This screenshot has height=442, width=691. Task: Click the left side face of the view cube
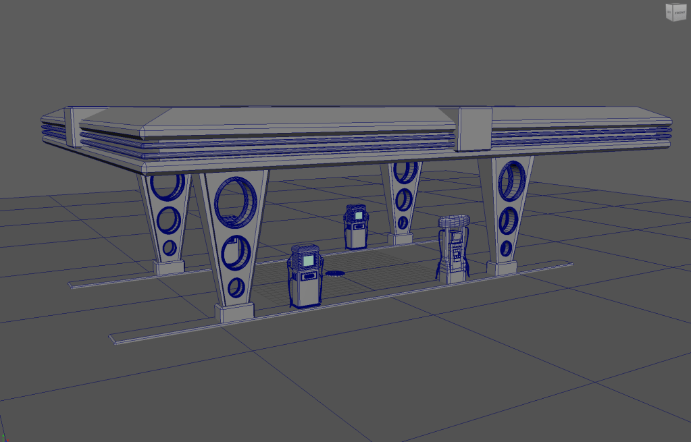669,13
